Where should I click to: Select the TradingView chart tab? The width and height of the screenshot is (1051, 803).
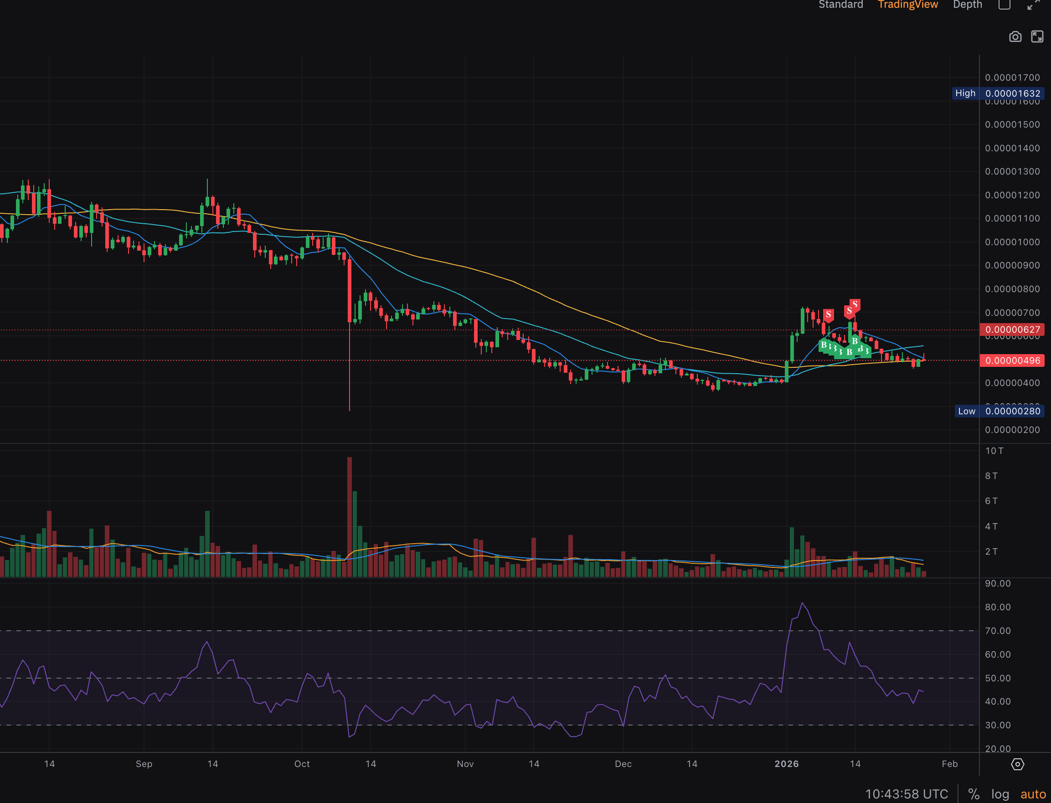coord(907,5)
